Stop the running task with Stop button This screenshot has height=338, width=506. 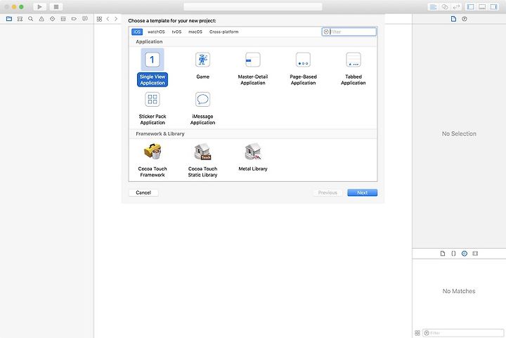[x=56, y=7]
